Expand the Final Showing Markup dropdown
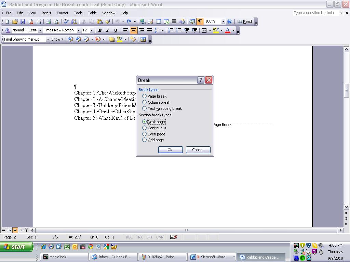The width and height of the screenshot is (350, 262). tap(48, 39)
